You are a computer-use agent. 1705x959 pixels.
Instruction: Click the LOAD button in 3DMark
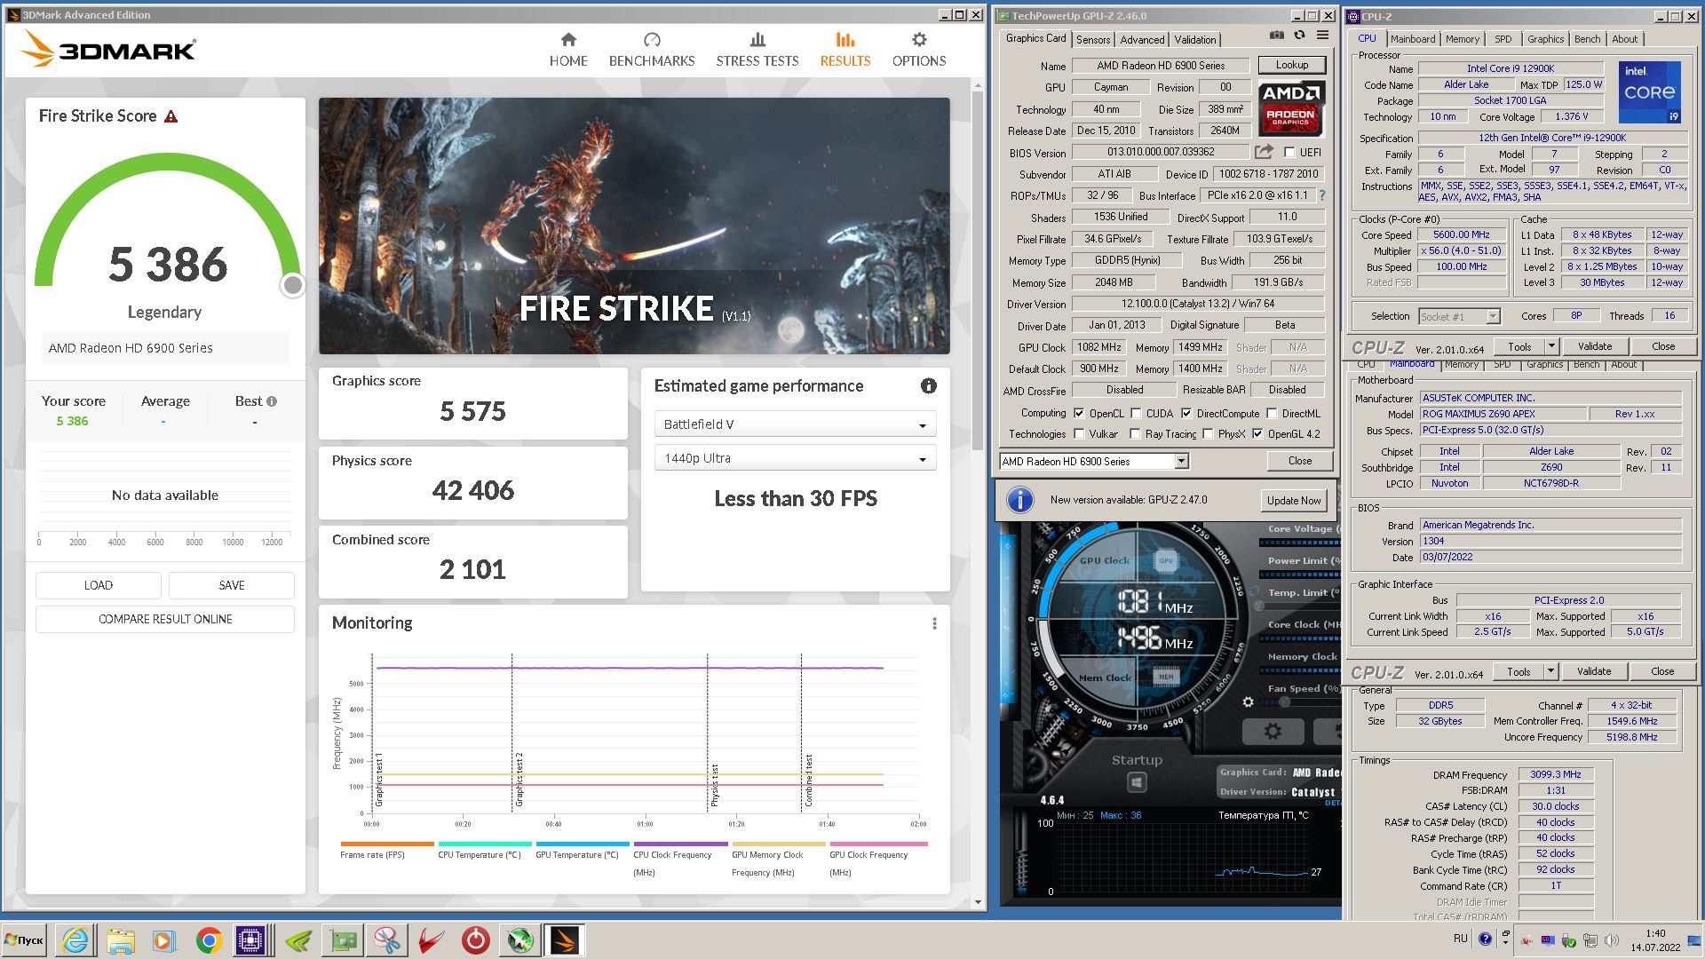coord(99,585)
